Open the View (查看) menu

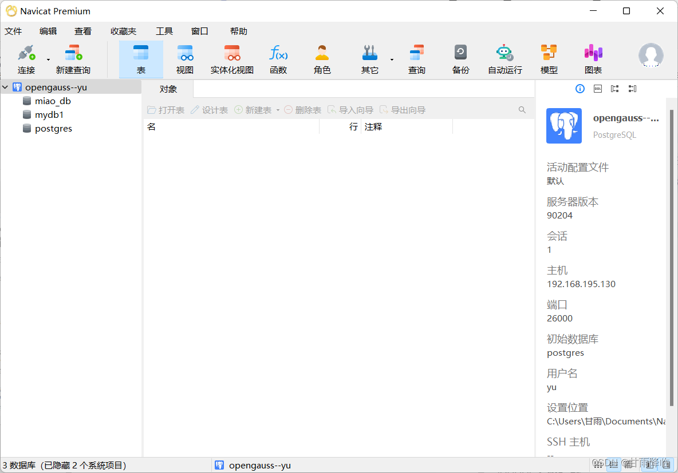[82, 31]
